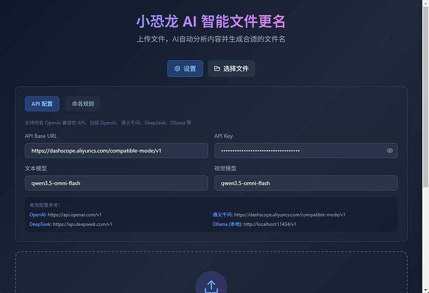Viewport: 429px width, 293px height.
Task: Click the API Base URL label
Action: click(x=41, y=136)
